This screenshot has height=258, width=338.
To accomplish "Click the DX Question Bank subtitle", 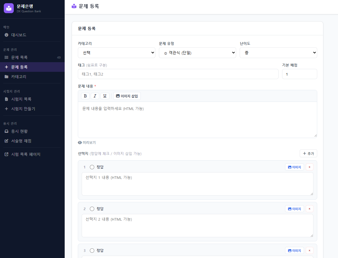I will (29, 11).
